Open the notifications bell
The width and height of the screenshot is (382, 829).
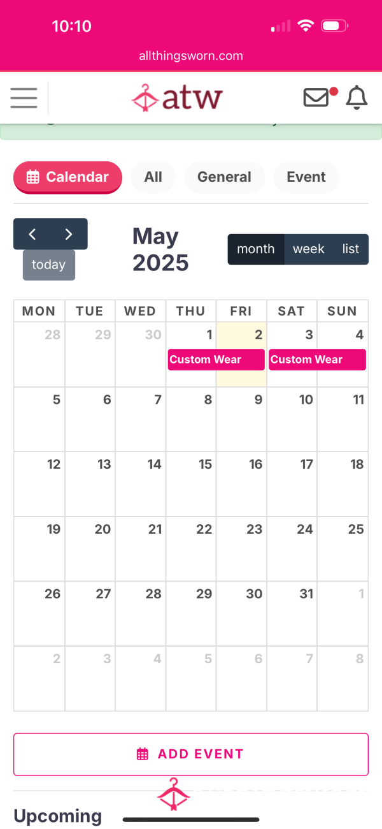[x=357, y=98]
